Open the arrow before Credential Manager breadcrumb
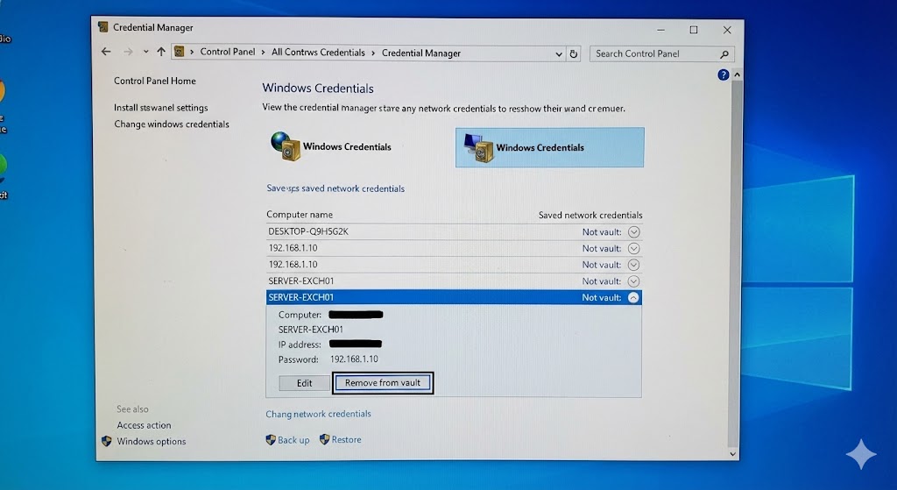Screen dimensions: 897x490 [x=373, y=53]
